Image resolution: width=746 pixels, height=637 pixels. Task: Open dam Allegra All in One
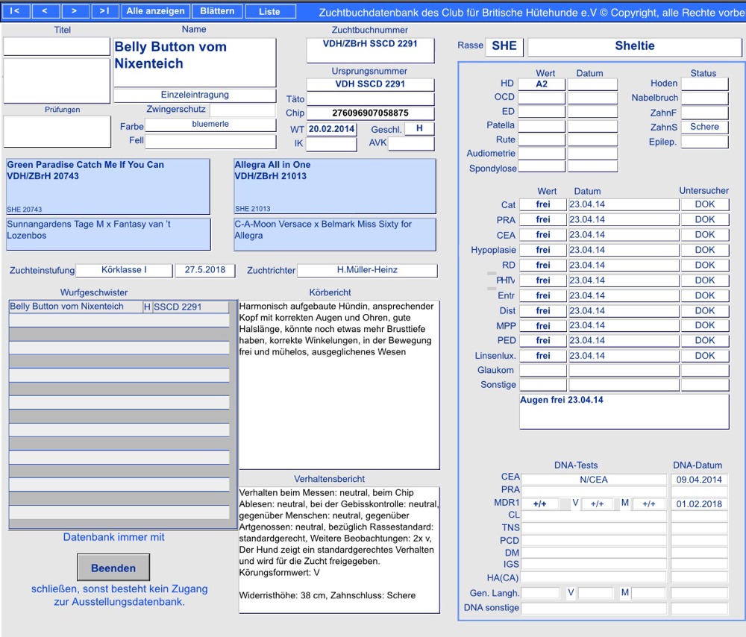(335, 186)
